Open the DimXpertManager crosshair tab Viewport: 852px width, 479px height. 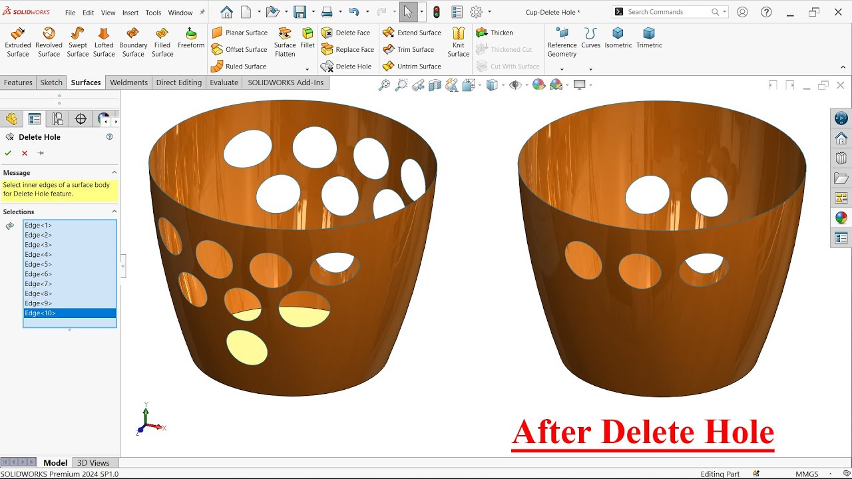click(x=81, y=119)
